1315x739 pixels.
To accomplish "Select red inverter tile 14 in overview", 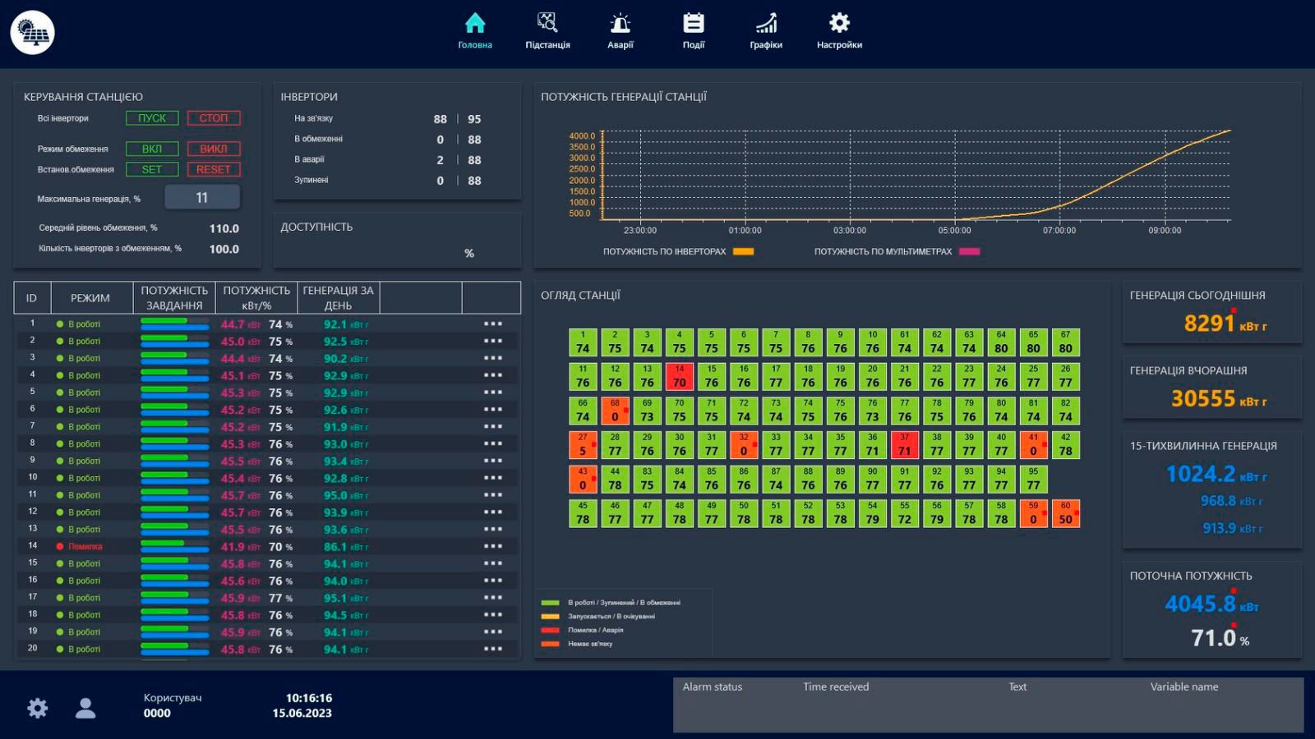I will pos(680,377).
